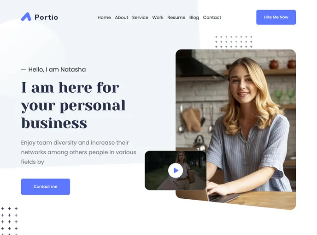Click the Portio brand name text
This screenshot has width=317, height=235.
pyautogui.click(x=46, y=17)
